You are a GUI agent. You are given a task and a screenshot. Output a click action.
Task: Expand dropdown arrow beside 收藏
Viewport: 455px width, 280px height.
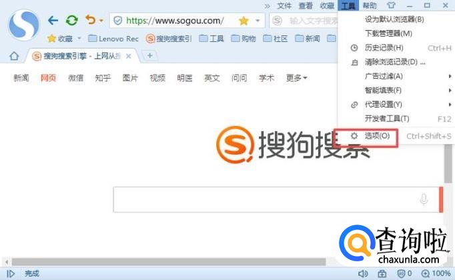coord(79,38)
